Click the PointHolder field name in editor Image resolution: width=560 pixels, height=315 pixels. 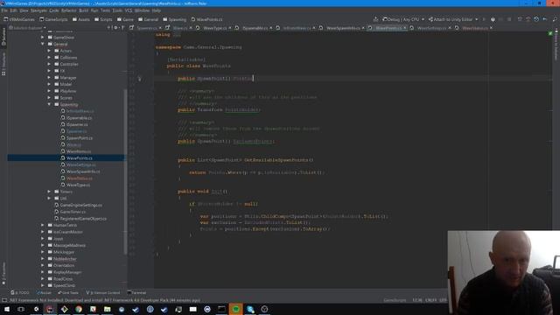pos(241,110)
